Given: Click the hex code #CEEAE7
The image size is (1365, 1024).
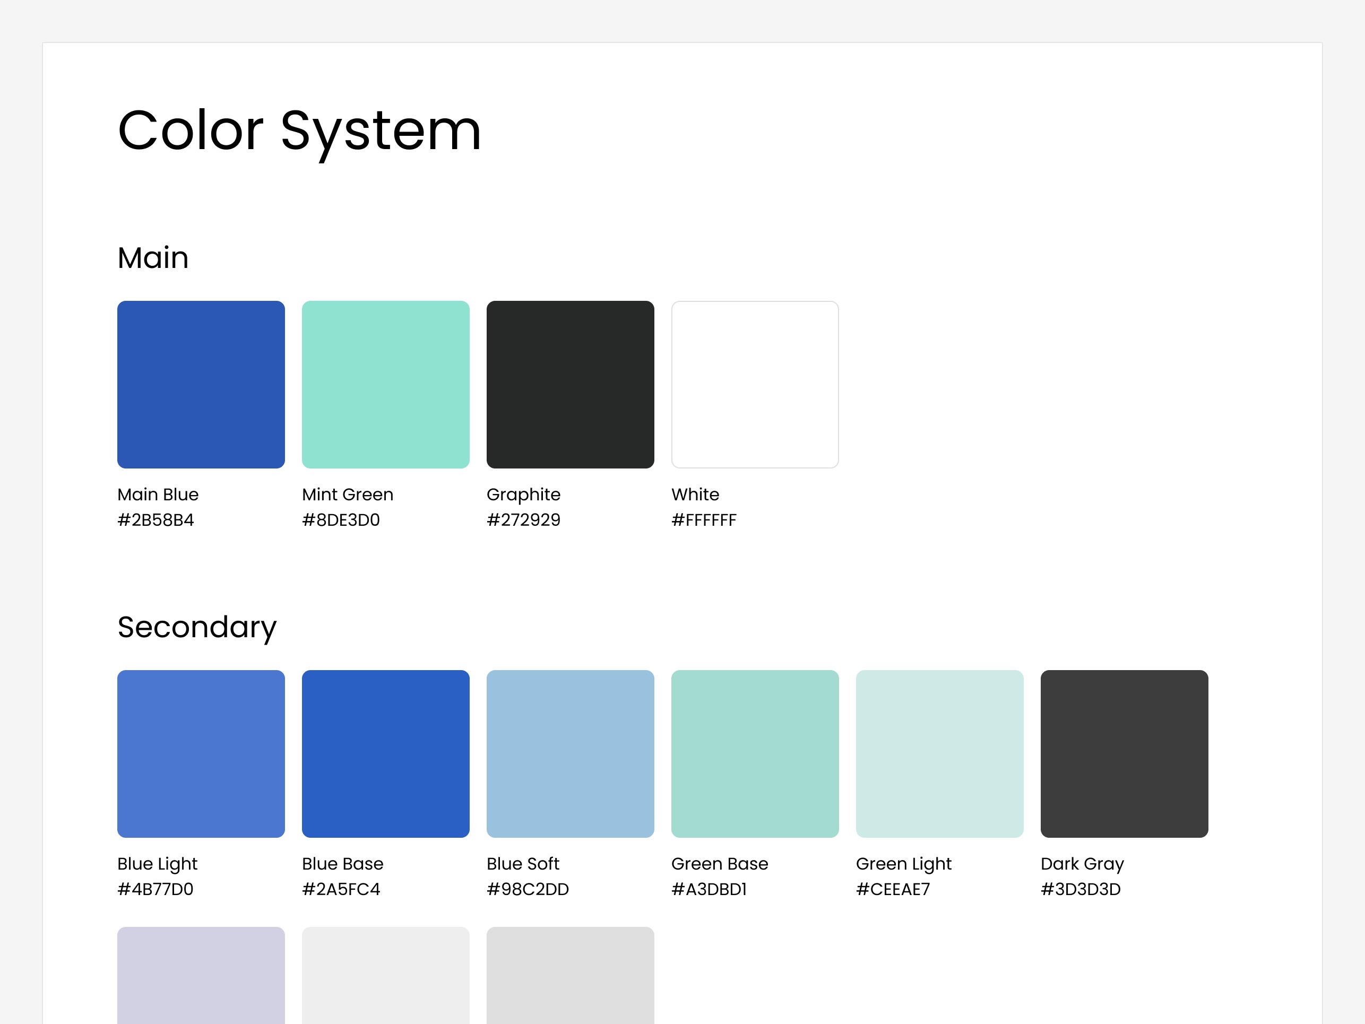Looking at the screenshot, I should pos(893,890).
